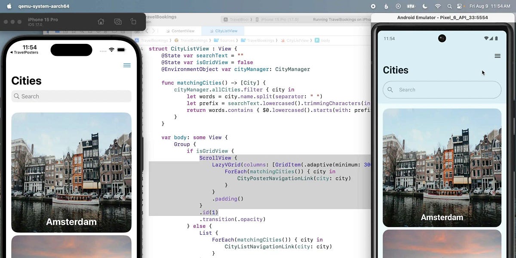Tap the Amsterdam poster card on the iPhone
This screenshot has width=516, height=258.
click(x=71, y=172)
